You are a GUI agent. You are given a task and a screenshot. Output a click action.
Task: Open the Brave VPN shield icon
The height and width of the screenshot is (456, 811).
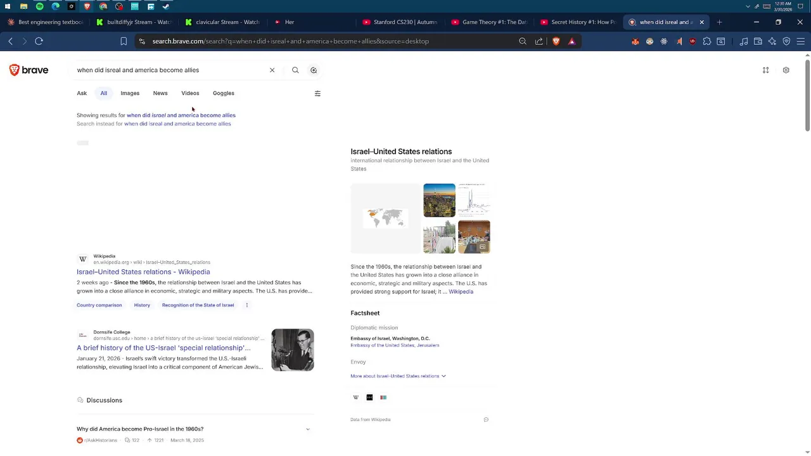click(x=786, y=41)
